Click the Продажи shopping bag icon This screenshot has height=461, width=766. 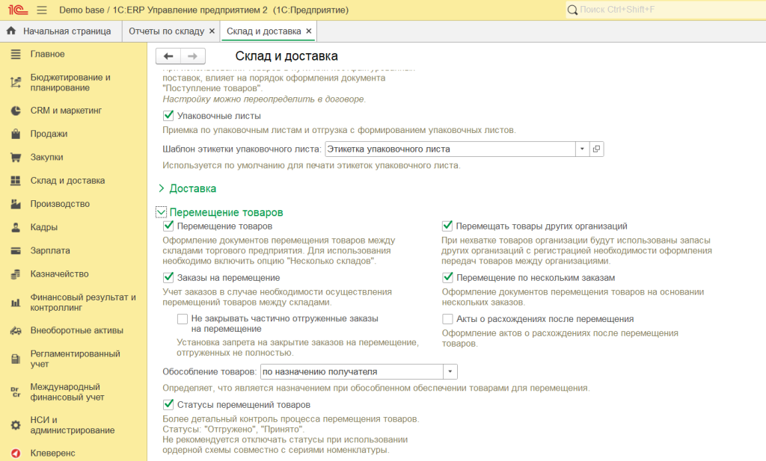point(16,134)
